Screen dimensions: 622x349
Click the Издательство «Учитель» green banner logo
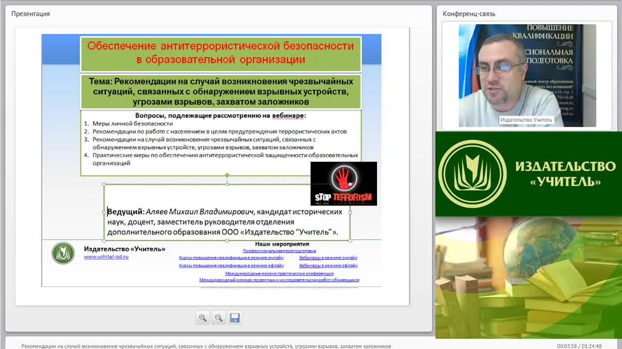tap(529, 174)
